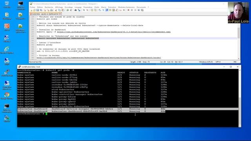The height and width of the screenshot is (141, 251).
Task: Click the Start Recording macro icon
Action: coord(128,10)
